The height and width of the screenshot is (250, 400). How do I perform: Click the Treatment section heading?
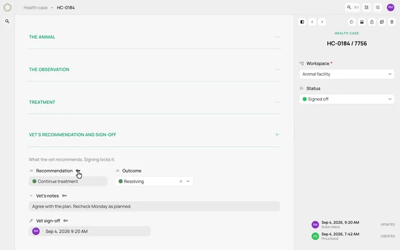tap(42, 102)
